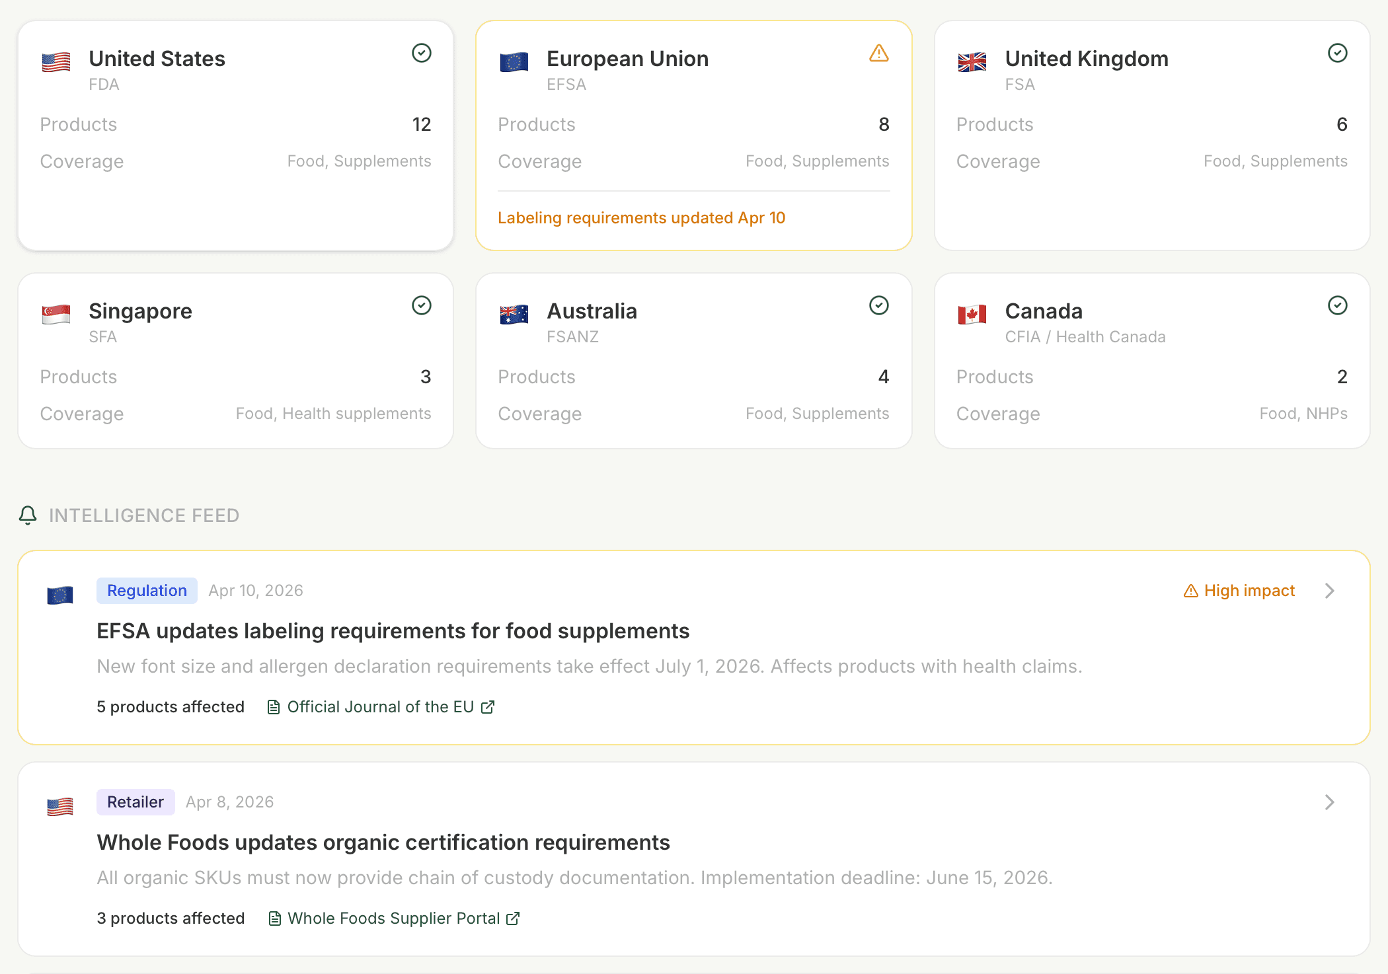Click the Singapore check circle icon

[x=421, y=305]
